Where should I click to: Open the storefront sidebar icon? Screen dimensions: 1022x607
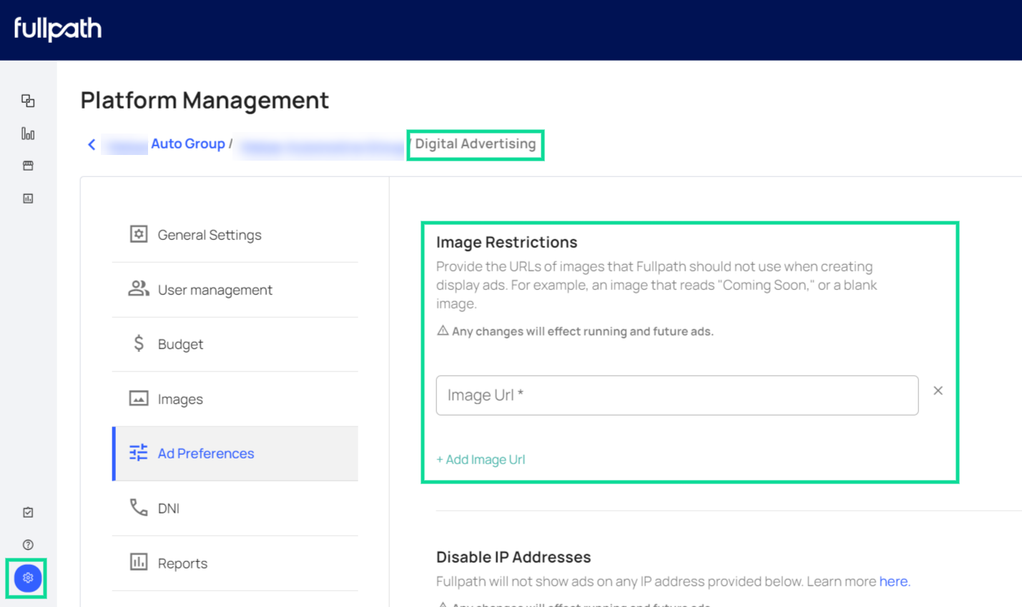(x=28, y=166)
